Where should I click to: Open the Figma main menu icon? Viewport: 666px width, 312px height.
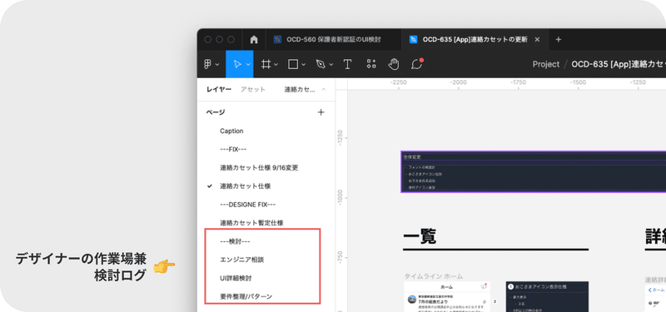click(207, 64)
